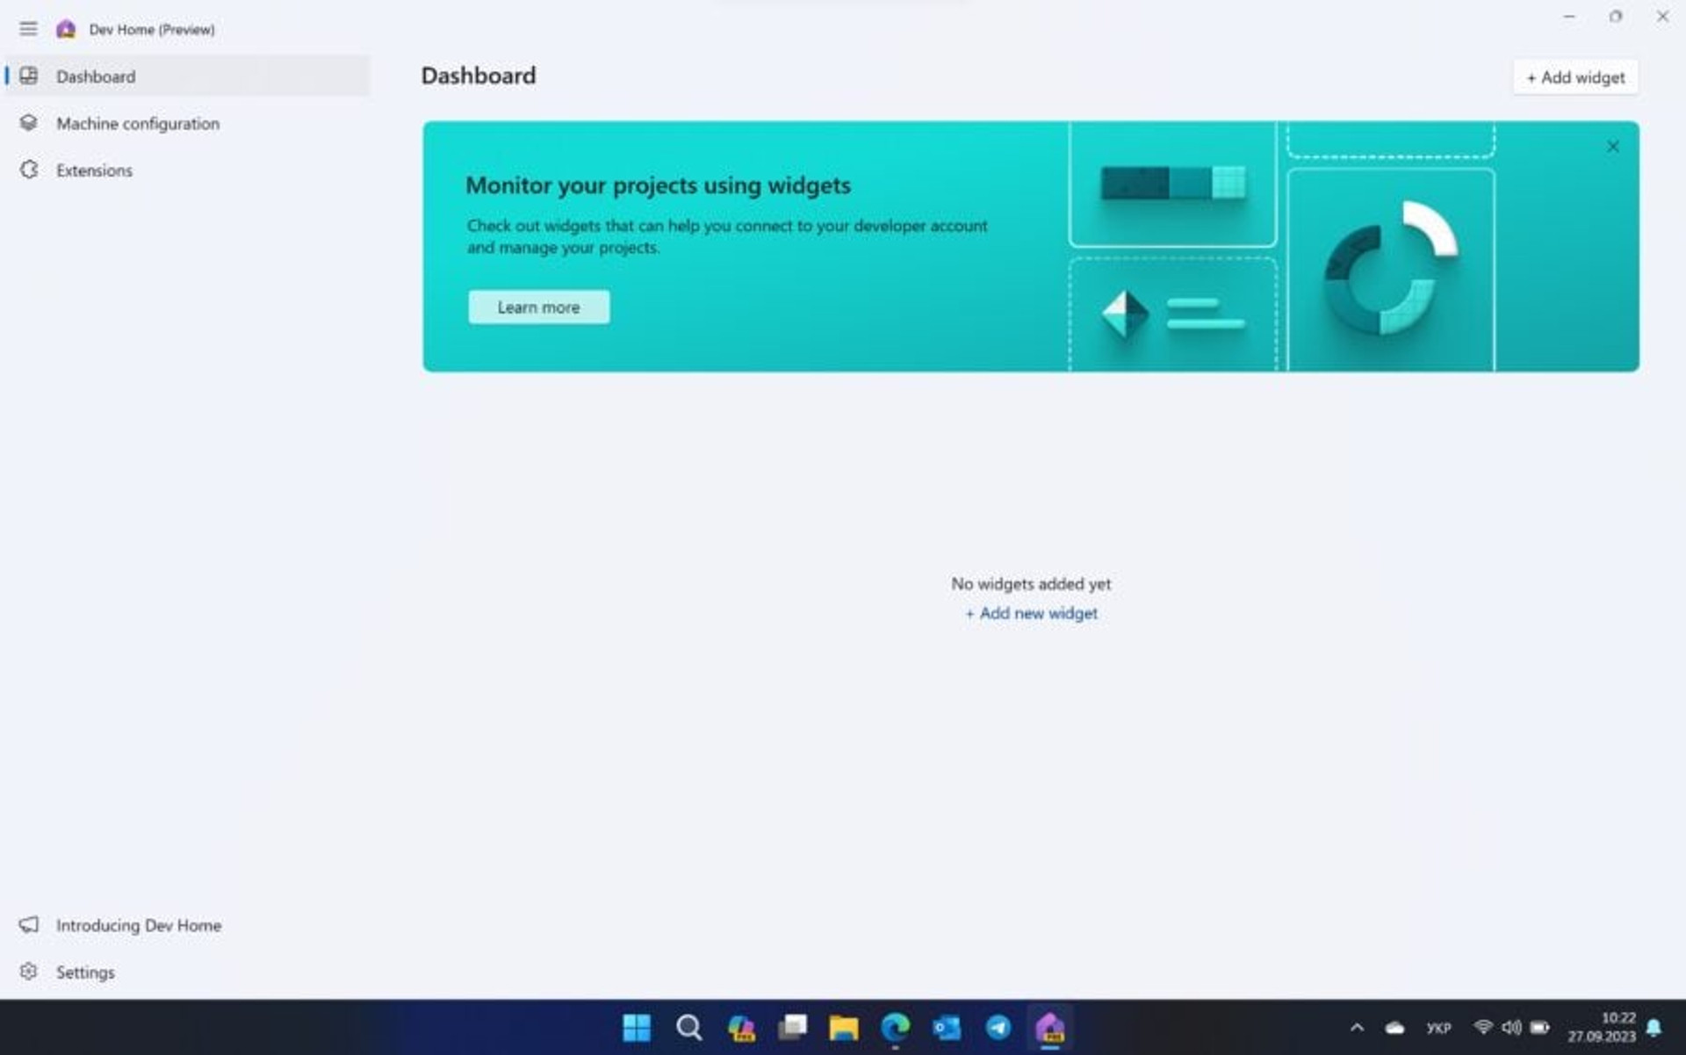Dismiss the Monitor your projects banner

[1613, 147]
